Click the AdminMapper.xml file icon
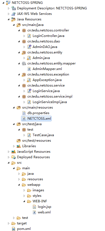 (x=29, y=69)
